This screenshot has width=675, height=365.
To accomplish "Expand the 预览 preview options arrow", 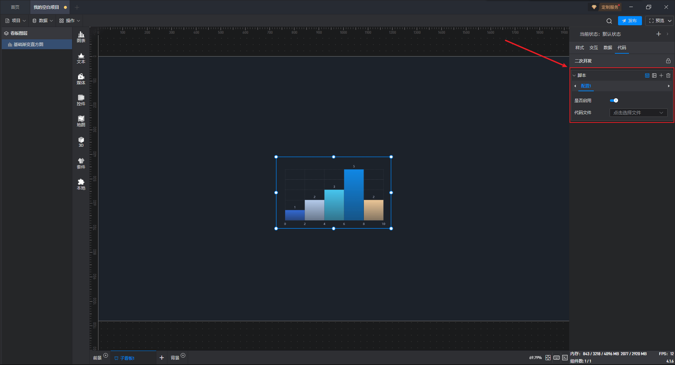I will pos(670,21).
